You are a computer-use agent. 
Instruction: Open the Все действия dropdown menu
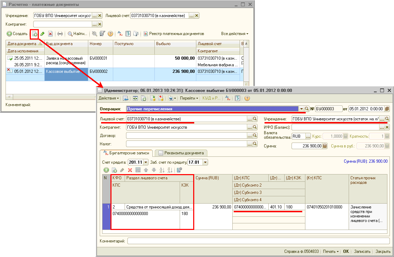(235, 34)
